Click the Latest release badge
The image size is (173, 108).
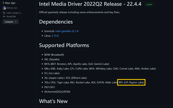[x=149, y=4]
